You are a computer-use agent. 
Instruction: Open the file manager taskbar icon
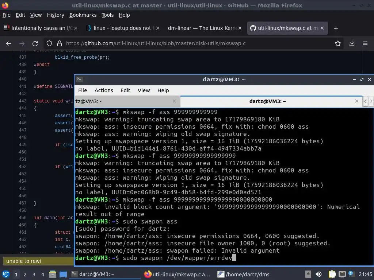pos(53,275)
